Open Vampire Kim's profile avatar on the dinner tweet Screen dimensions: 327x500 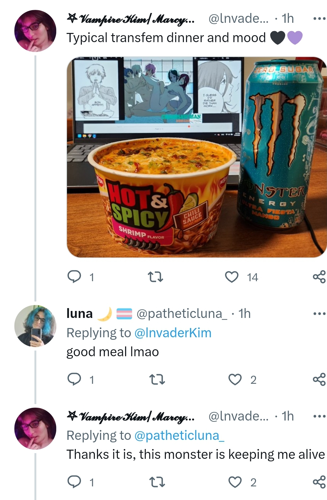pos(35,31)
